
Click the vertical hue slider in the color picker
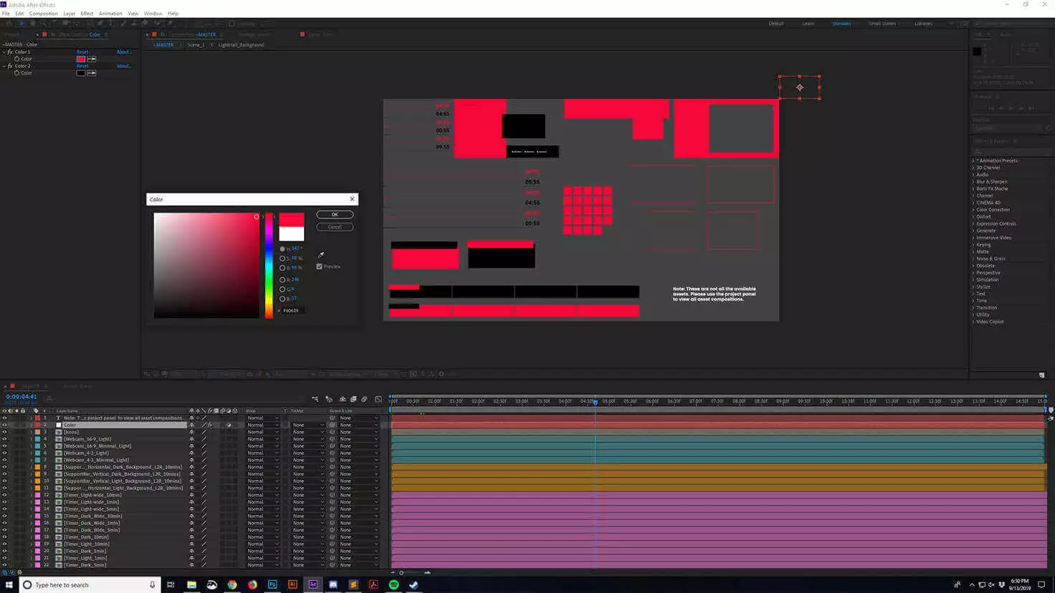(x=269, y=265)
